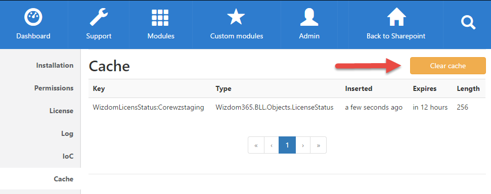Screen dimensions: 491x194
Task: Click the 'a few seconds ago' cell
Action: pyautogui.click(x=374, y=107)
